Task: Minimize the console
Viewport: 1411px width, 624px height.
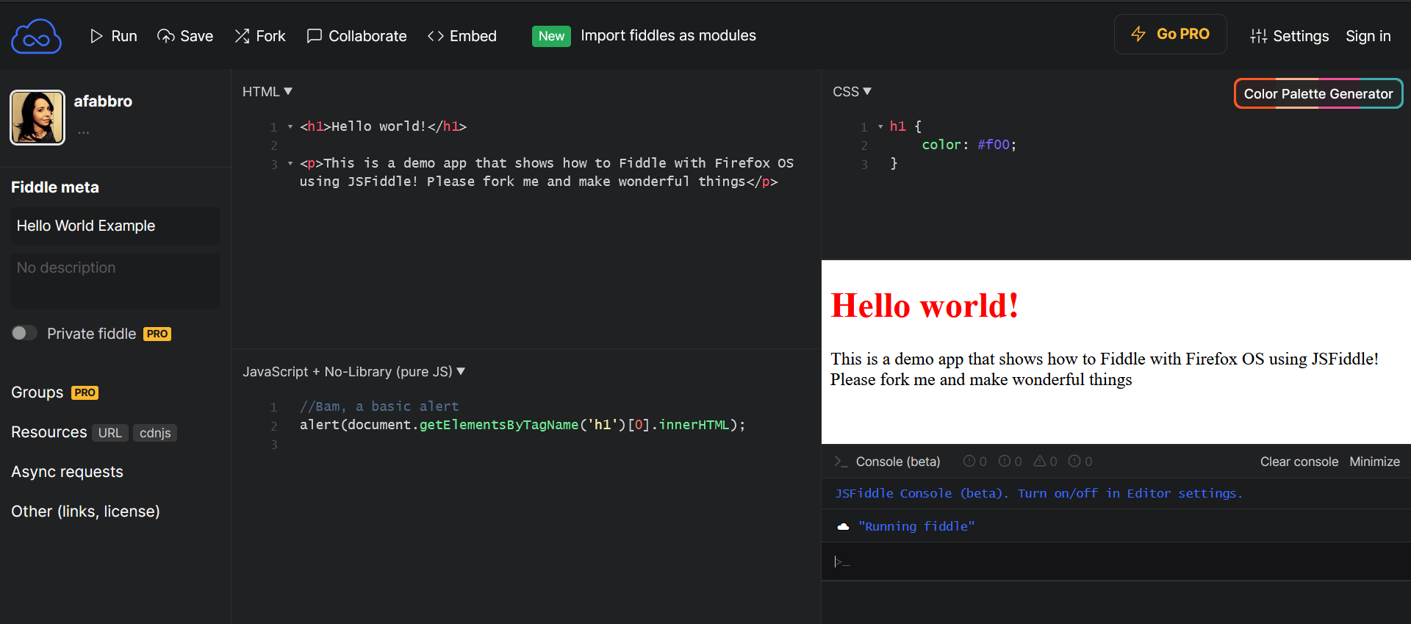Action: click(x=1374, y=462)
